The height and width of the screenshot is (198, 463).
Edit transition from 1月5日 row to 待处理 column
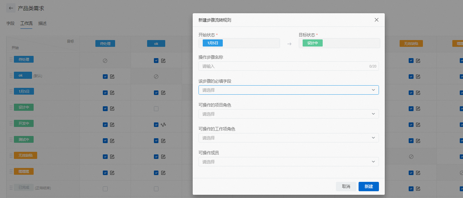point(112,93)
